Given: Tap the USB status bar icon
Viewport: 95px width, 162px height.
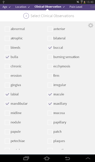Looking at the screenshot, I should (4, 2).
